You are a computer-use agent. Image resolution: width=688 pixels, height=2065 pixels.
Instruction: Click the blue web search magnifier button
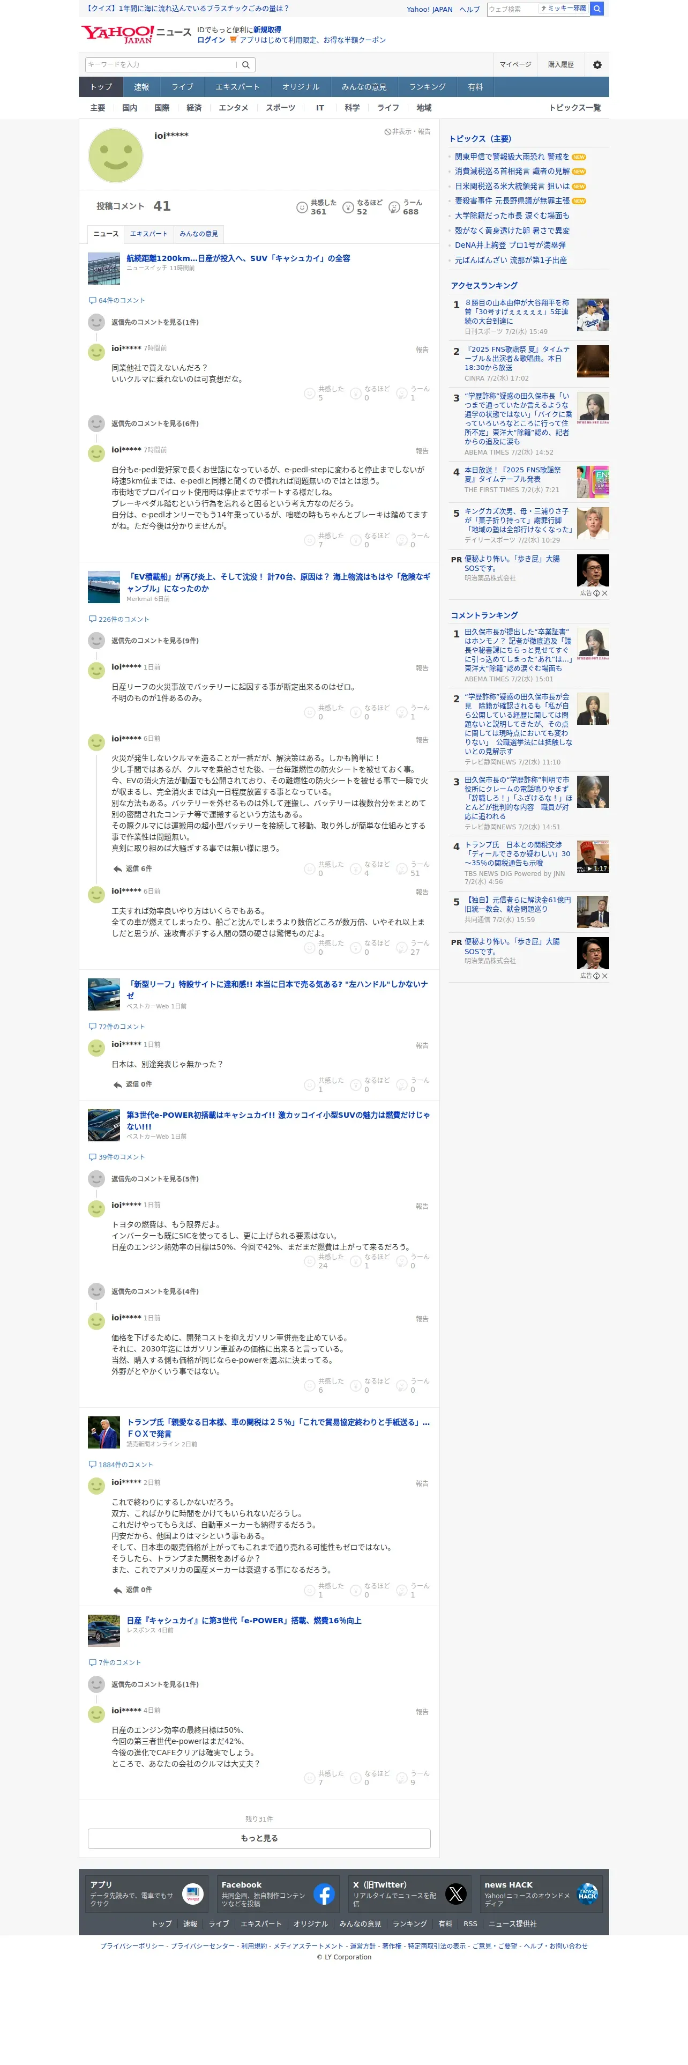[596, 9]
